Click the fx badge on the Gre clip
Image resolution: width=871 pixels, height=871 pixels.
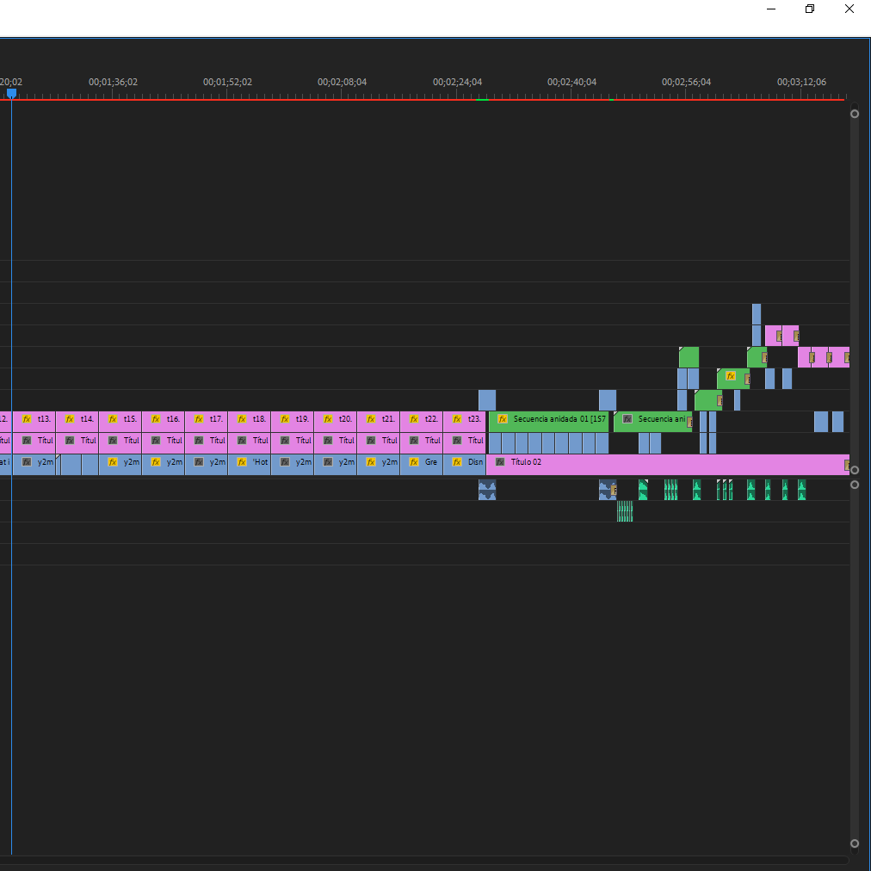pyautogui.click(x=414, y=461)
